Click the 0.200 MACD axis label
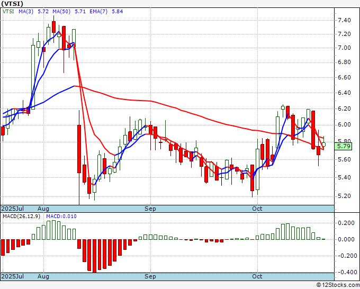 point(346,223)
